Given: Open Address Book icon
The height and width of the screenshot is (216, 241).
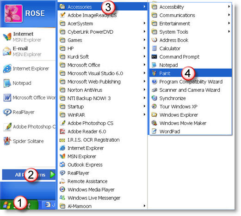Looking at the screenshot, I should pyautogui.click(x=154, y=40).
